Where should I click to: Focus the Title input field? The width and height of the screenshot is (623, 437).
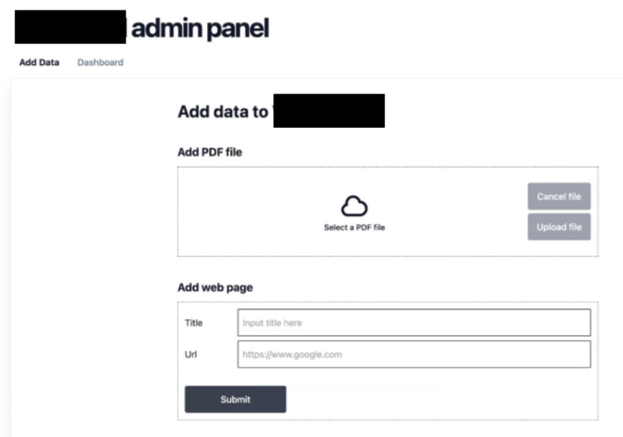[x=414, y=323]
